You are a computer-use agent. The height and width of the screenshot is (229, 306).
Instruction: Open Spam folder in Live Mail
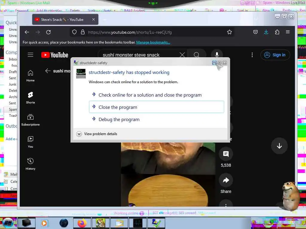13,109
